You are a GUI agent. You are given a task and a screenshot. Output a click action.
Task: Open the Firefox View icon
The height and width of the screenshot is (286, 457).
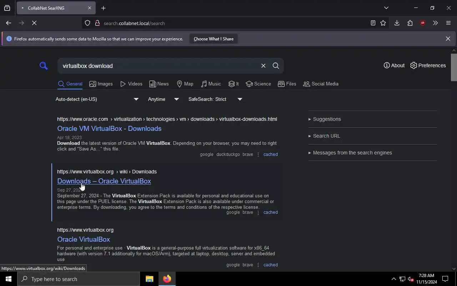(x=7, y=8)
